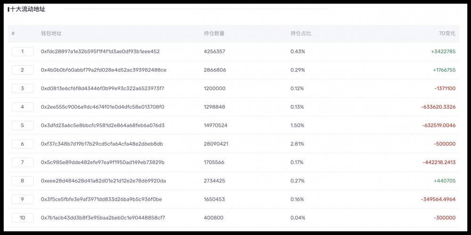Click the +3422785 7D change value

[443, 52]
